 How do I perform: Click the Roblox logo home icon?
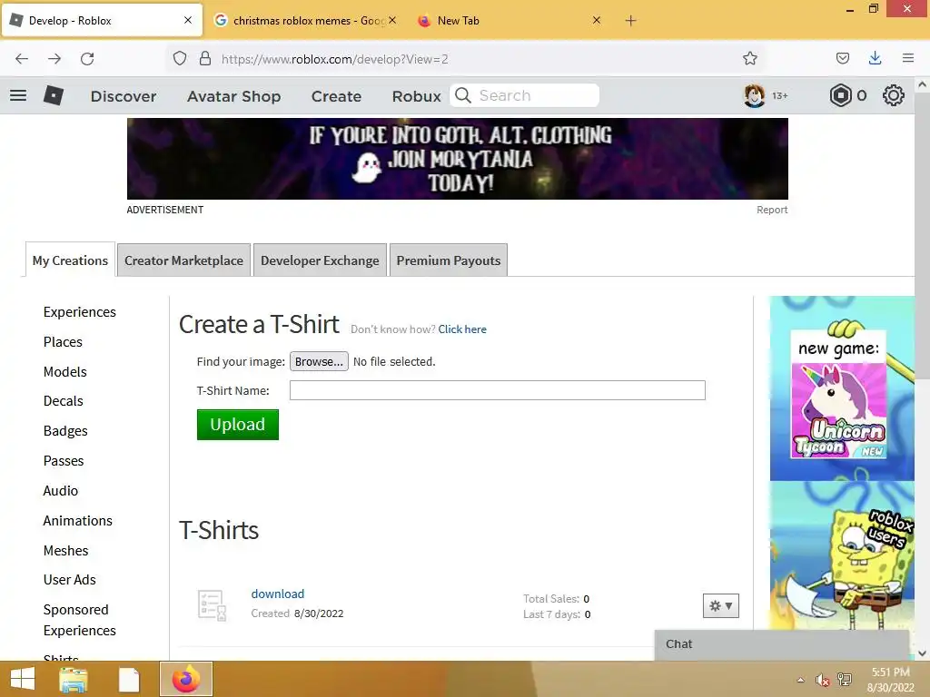tap(54, 95)
